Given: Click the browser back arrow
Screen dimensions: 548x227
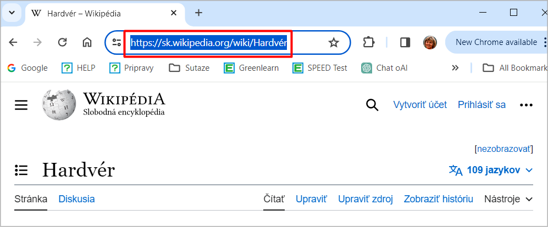Looking at the screenshot, I should [x=13, y=43].
